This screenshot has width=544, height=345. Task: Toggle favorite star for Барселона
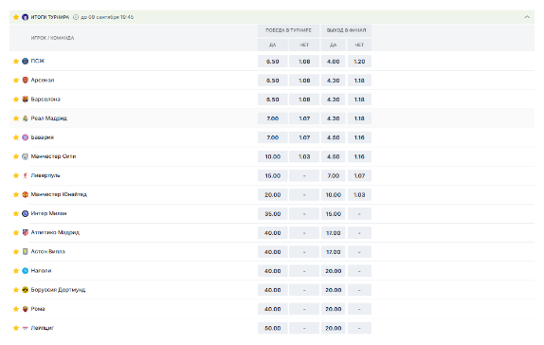tap(16, 100)
